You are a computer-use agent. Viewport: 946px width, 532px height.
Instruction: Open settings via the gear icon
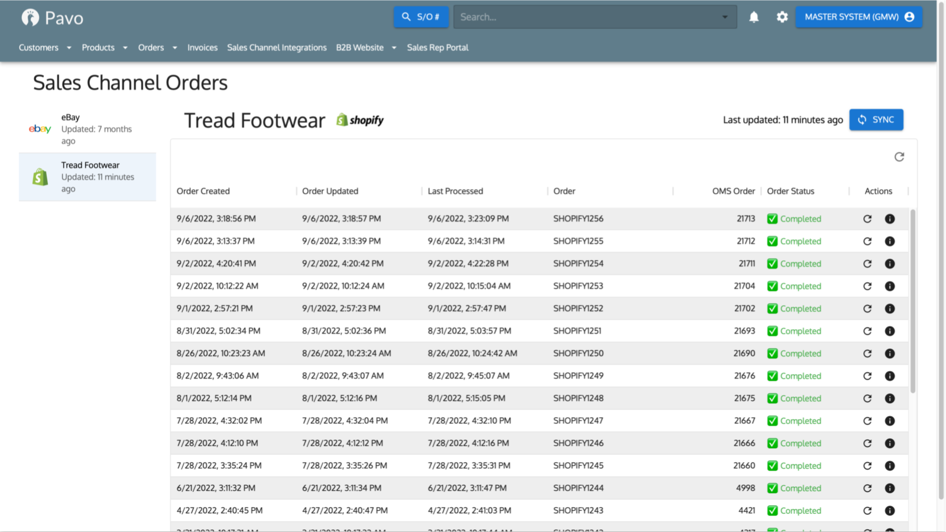(x=782, y=17)
